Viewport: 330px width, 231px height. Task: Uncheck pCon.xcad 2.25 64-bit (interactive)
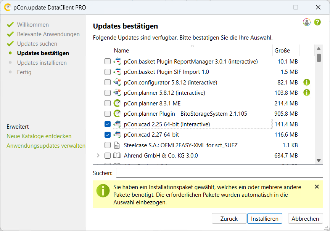[x=107, y=124]
